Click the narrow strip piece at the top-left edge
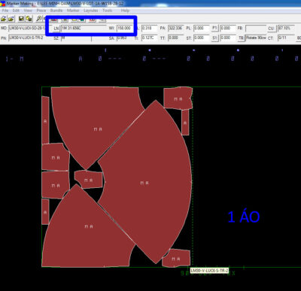The width and height of the screenshot is (301, 291). pyautogui.click(x=45, y=120)
